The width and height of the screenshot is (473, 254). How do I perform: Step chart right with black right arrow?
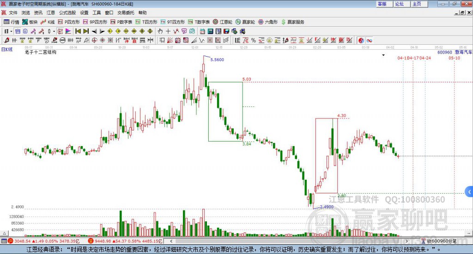(102, 31)
